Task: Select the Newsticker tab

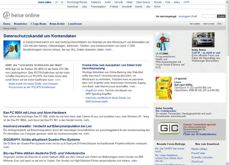Action: [x=20, y=24]
